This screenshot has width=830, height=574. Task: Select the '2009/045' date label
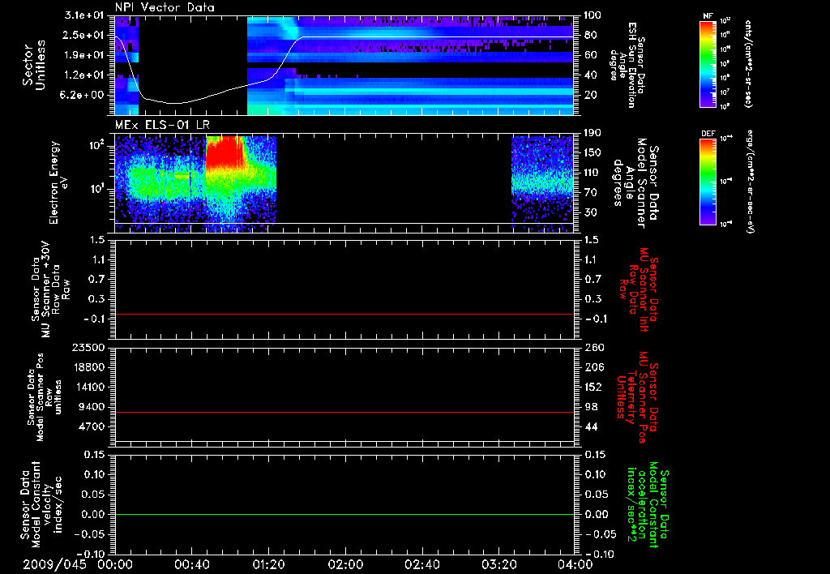coord(54,564)
